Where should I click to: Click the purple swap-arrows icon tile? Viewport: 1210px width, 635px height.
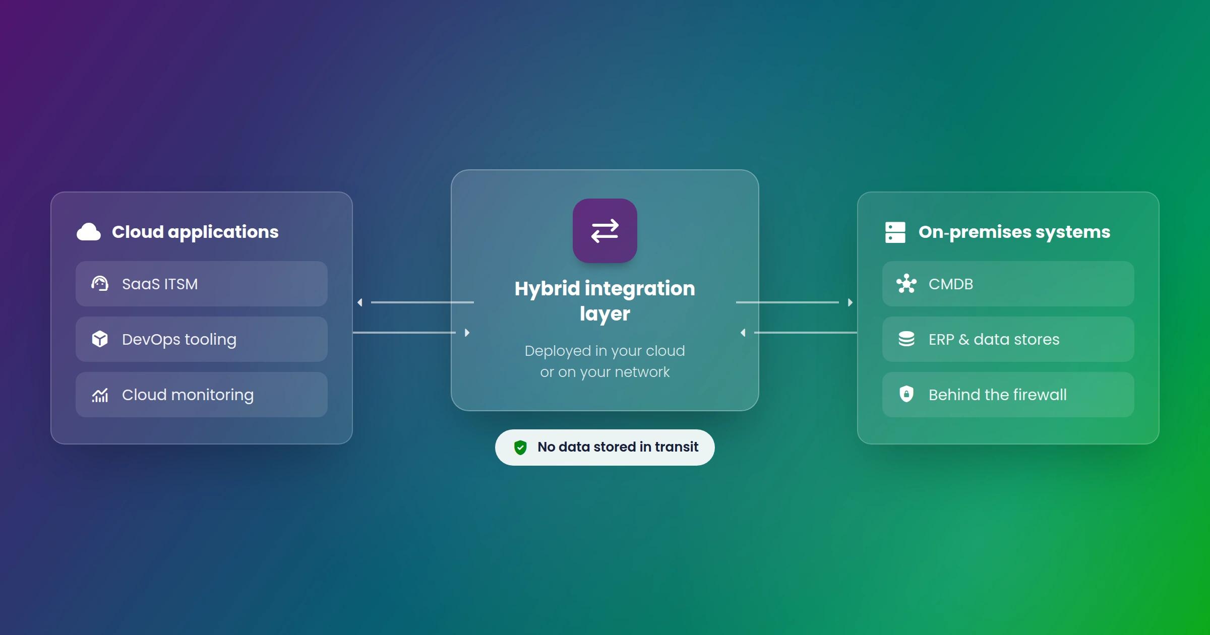(605, 231)
